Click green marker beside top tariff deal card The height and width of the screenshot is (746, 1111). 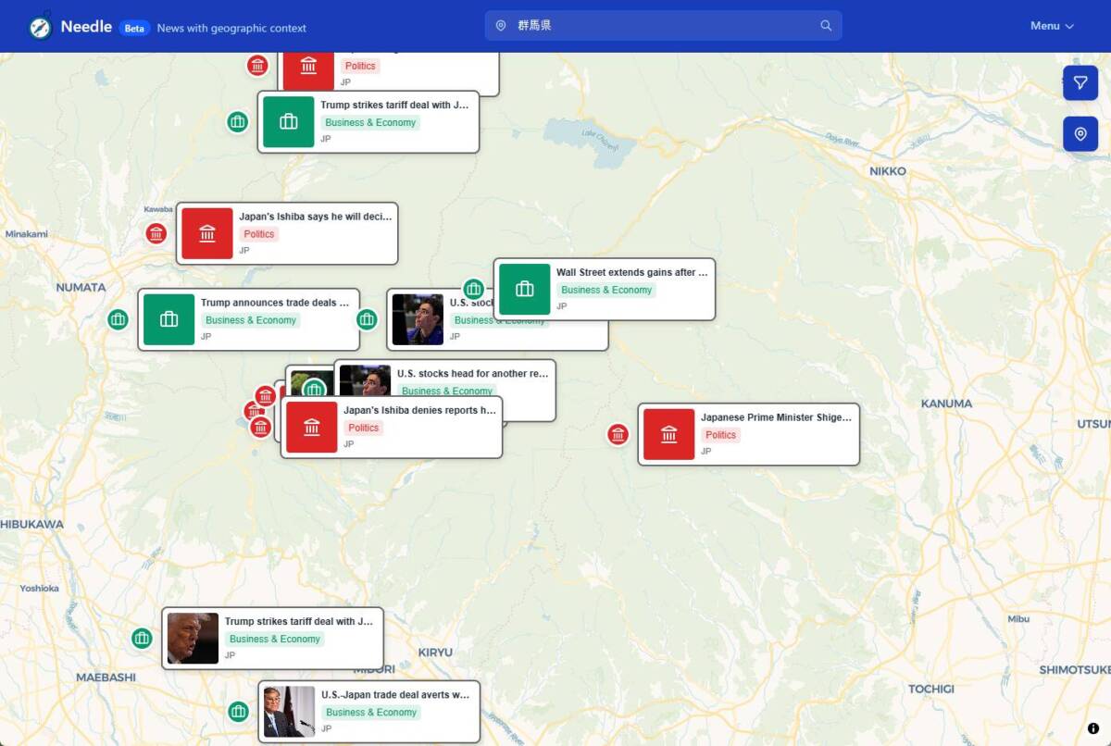238,121
